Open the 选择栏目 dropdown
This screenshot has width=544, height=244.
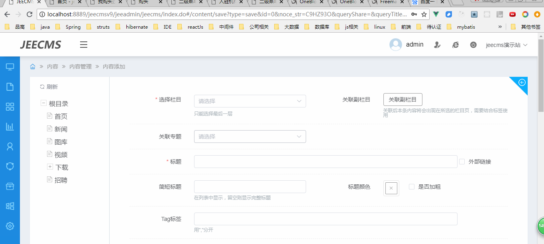point(250,101)
